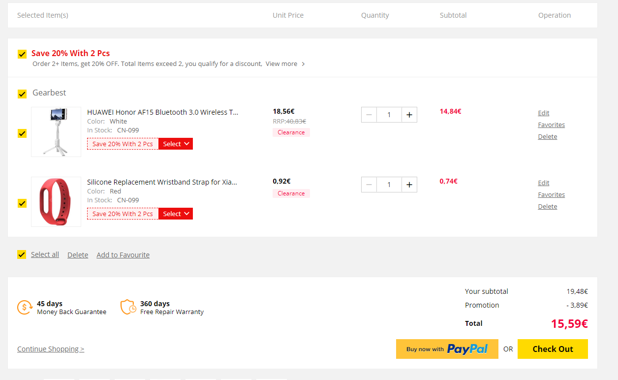The image size is (618, 380).
Task: Toggle the Gearbest store checkbox
Action: point(22,94)
